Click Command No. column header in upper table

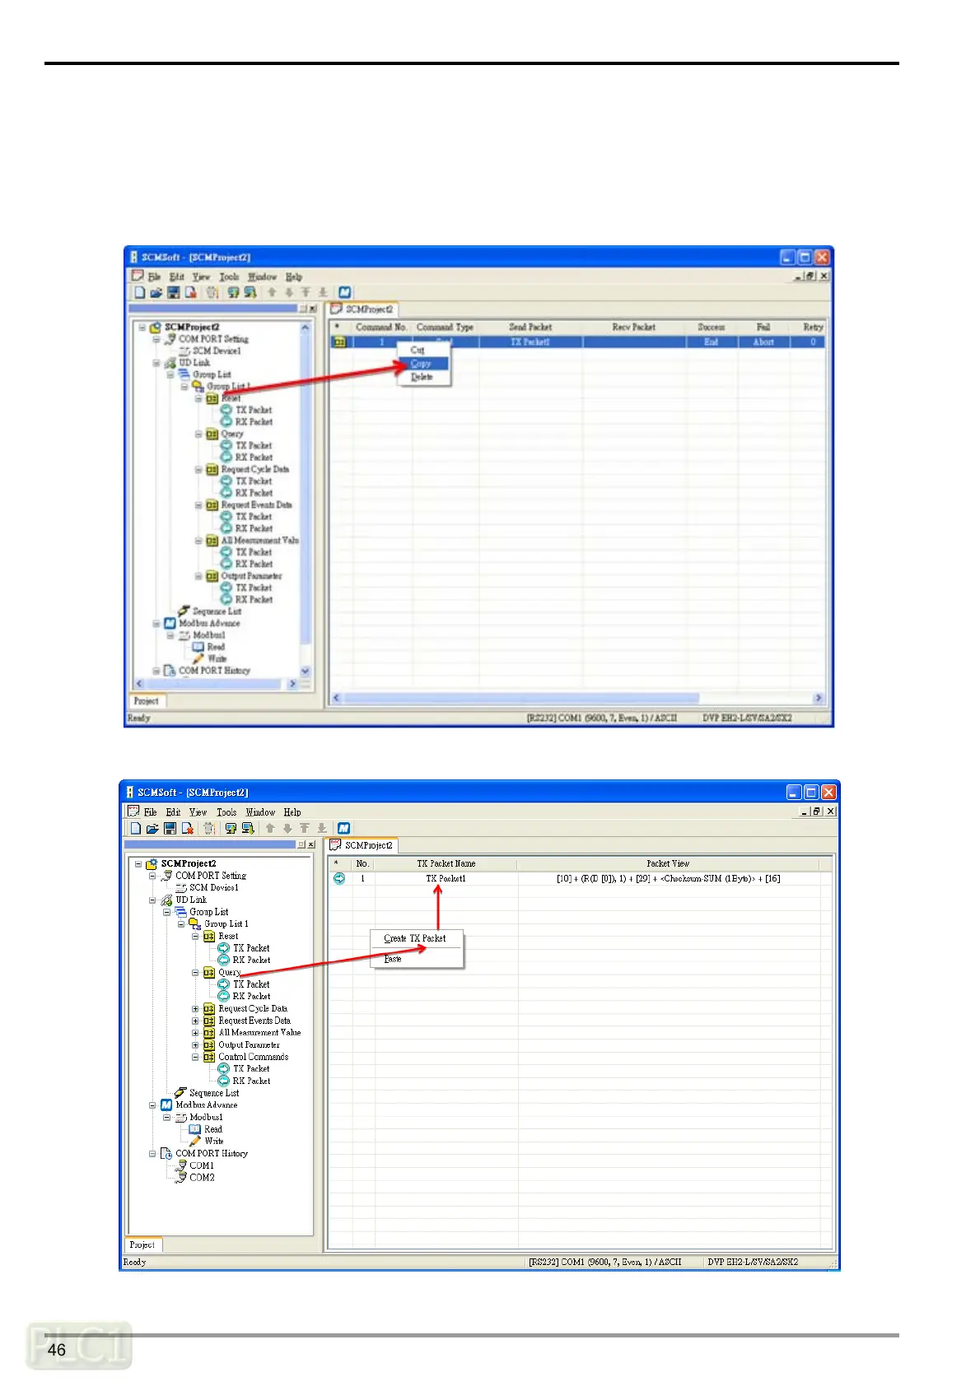tap(381, 328)
